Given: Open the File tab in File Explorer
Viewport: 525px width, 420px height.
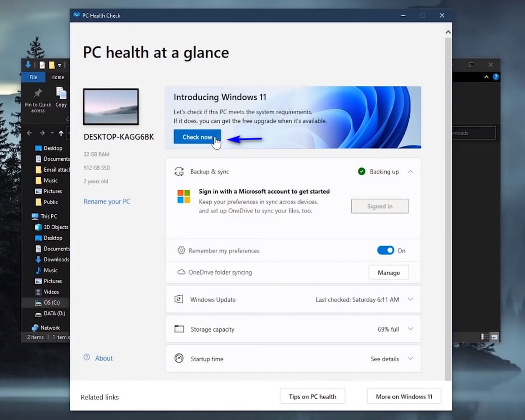Looking at the screenshot, I should (33, 77).
